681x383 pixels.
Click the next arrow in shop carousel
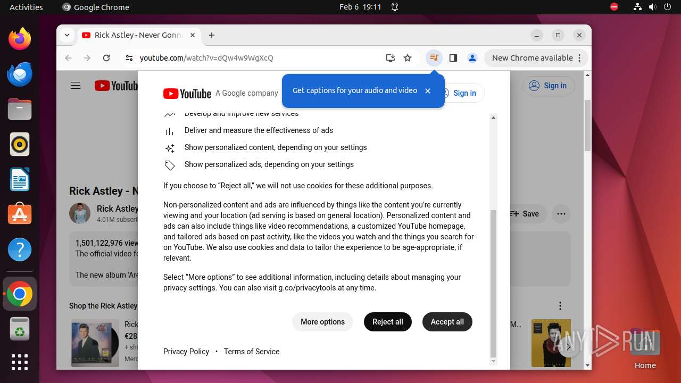(x=568, y=347)
